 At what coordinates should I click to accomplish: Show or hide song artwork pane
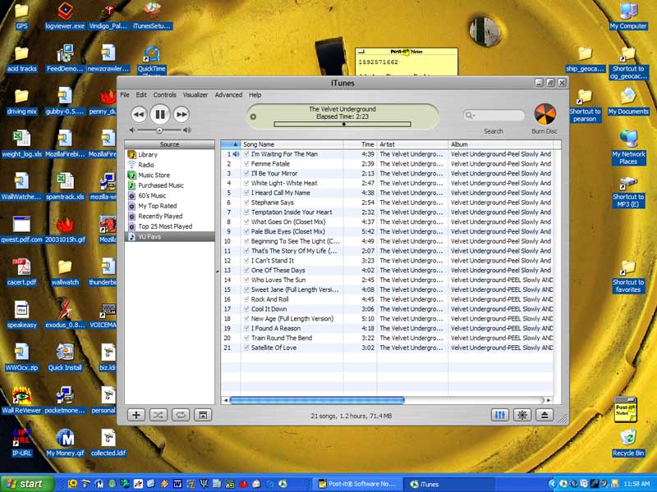pyautogui.click(x=203, y=415)
